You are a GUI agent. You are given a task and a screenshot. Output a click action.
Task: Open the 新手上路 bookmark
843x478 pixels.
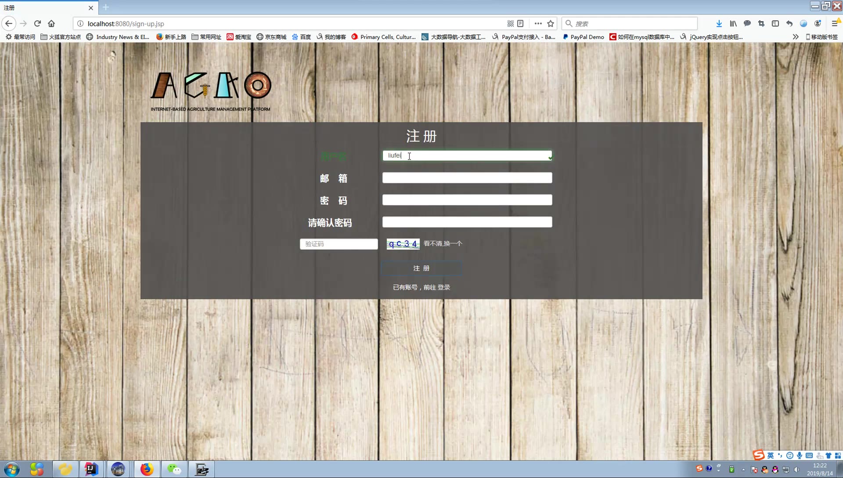(171, 37)
